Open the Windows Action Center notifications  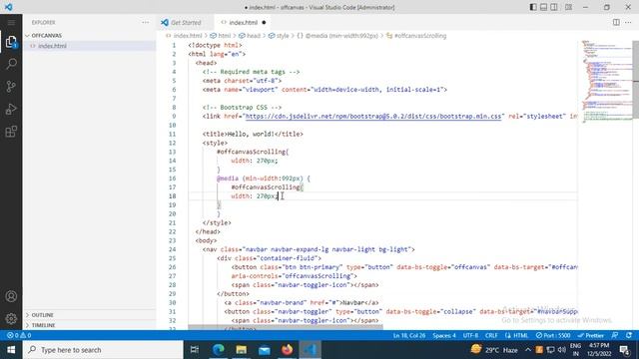[625, 350]
